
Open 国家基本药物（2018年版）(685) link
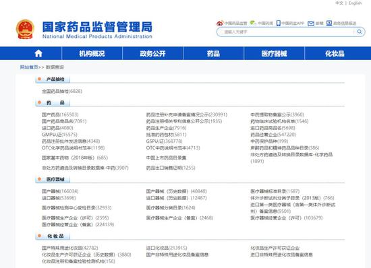(x=75, y=158)
